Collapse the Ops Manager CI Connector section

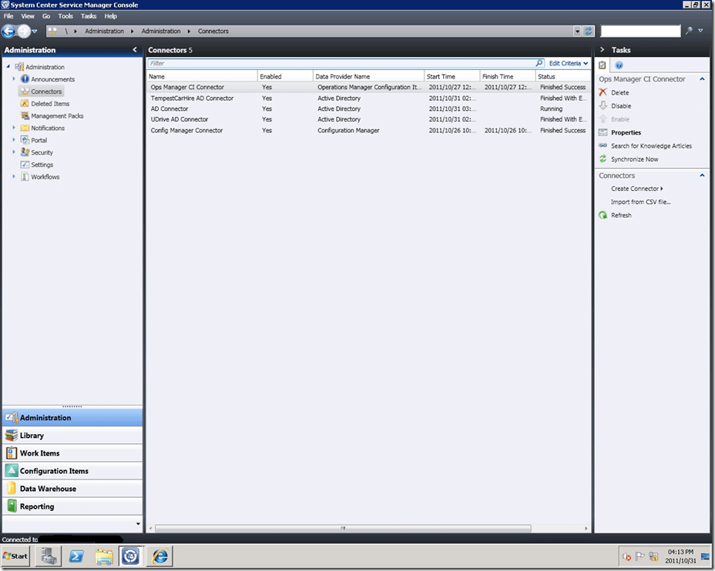pos(702,79)
